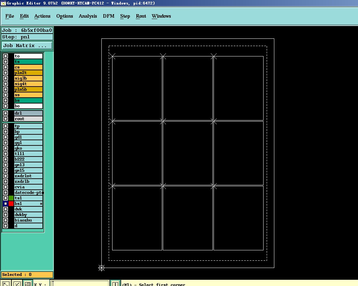The height and width of the screenshot is (286, 358).
Task: Toggle display checkbox for layer pln2t
Action: (x=6, y=73)
